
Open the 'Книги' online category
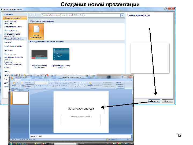pos(7,71)
